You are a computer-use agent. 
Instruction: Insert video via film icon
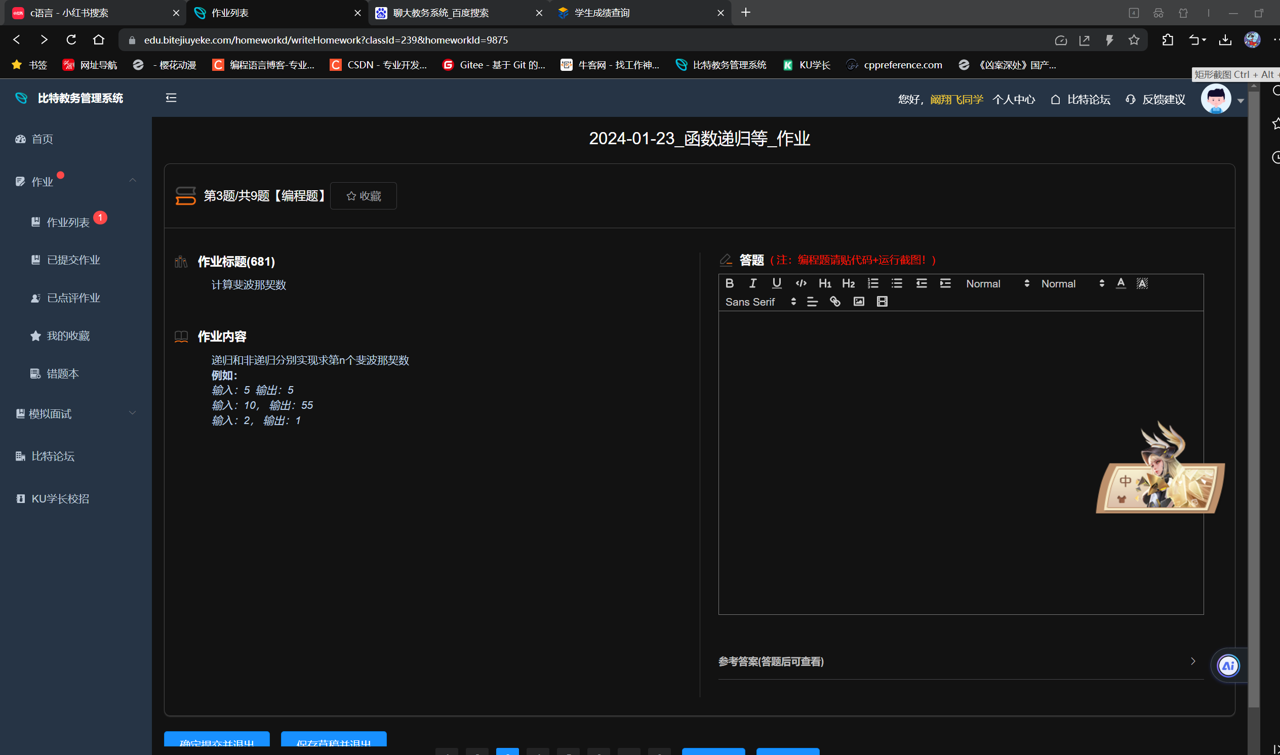[882, 302]
